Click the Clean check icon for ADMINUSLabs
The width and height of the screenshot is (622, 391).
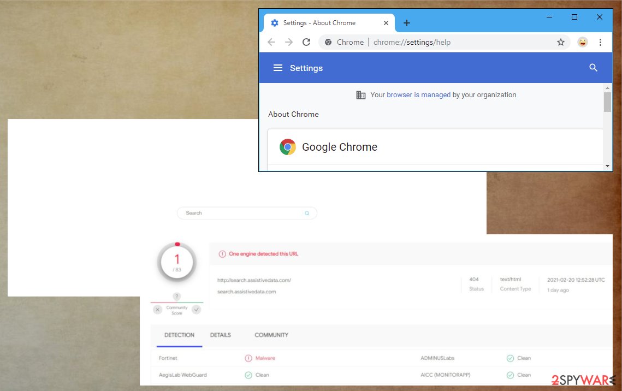tap(510, 358)
